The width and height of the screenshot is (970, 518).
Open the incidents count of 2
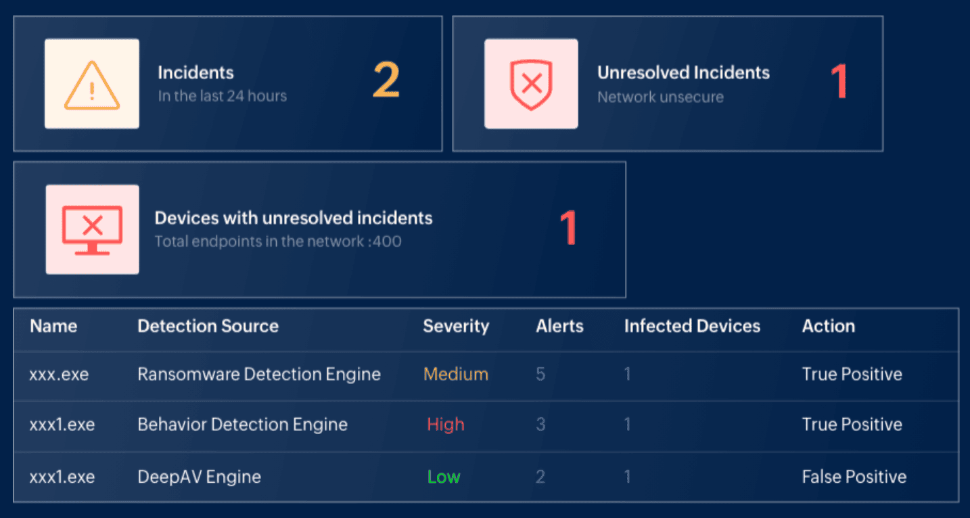tap(386, 81)
